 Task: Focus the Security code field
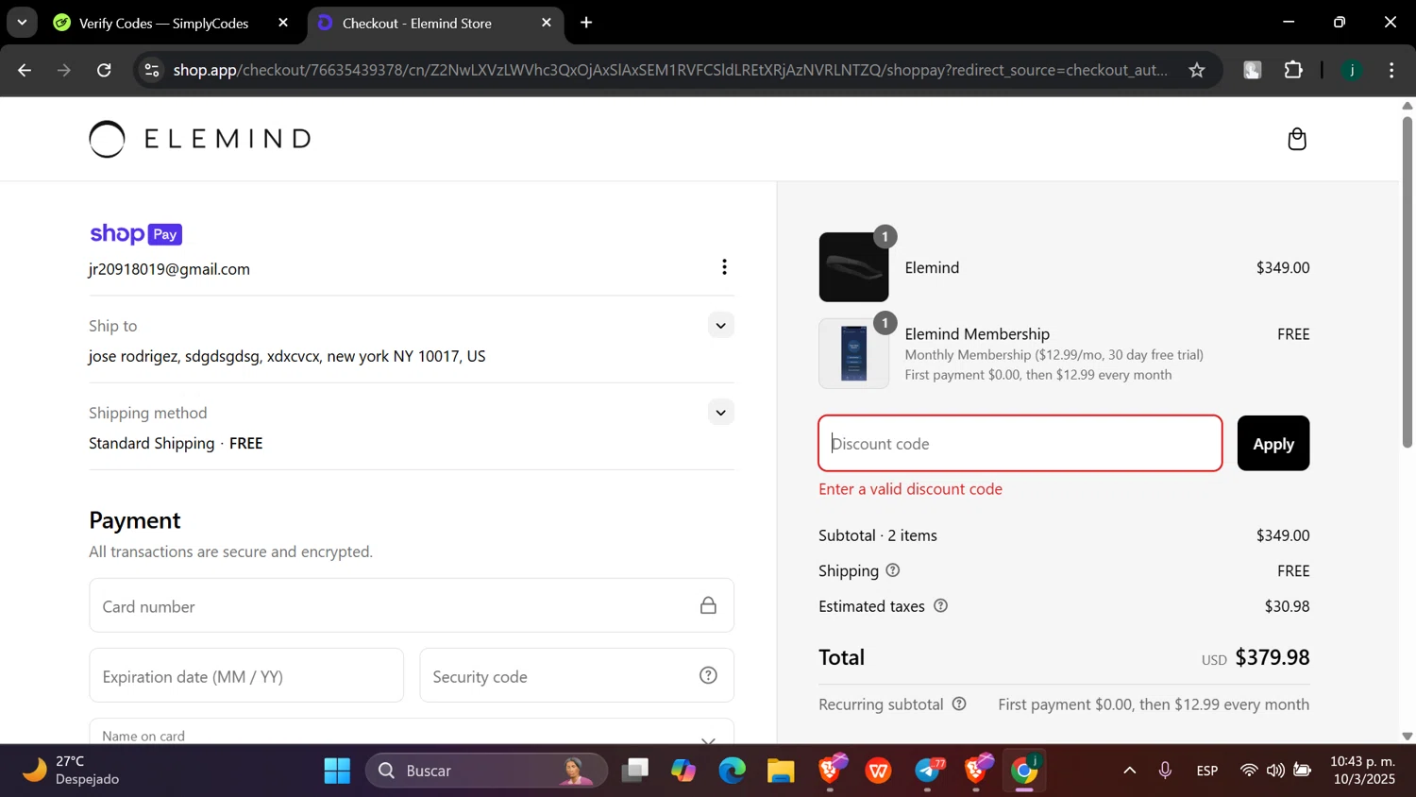click(x=577, y=675)
